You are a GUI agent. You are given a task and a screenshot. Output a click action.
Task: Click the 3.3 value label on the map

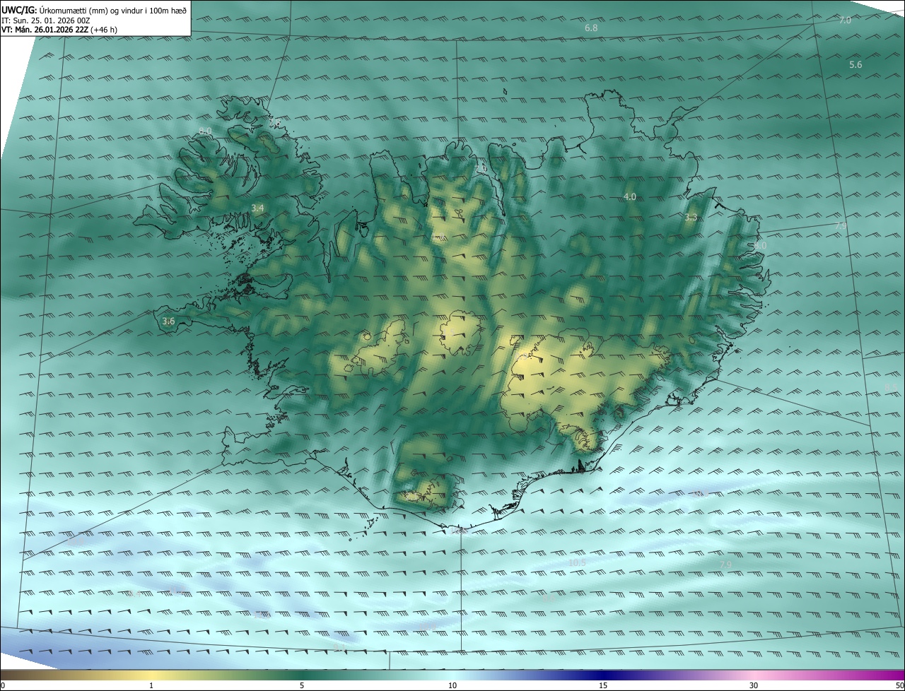click(691, 218)
